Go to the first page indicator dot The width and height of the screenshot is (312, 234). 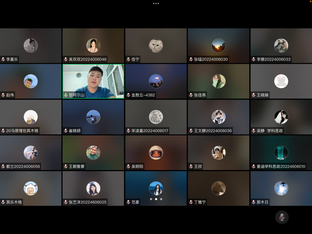tap(151, 199)
